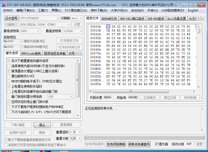This screenshot has width=208, height=152.
Task: Click 读取本机硬盘号 button
Action: [139, 144]
